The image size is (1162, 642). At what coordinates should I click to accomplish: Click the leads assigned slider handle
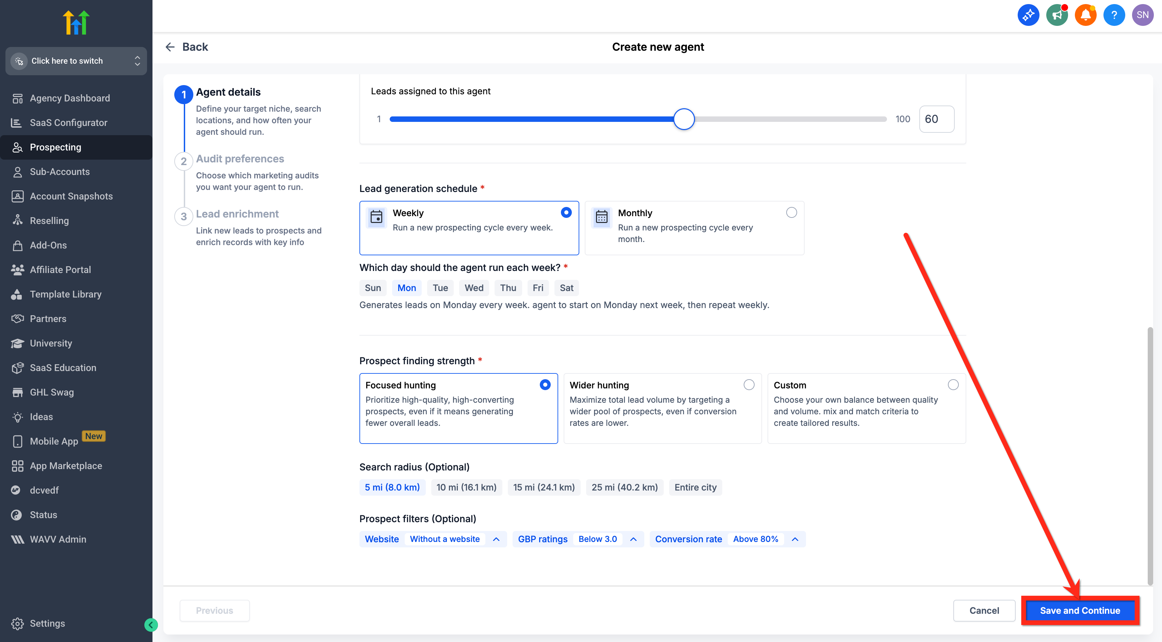[684, 119]
